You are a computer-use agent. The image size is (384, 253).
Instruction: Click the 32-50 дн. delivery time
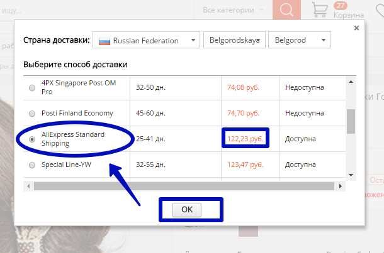pos(150,87)
